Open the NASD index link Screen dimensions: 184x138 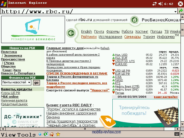pos(119,80)
